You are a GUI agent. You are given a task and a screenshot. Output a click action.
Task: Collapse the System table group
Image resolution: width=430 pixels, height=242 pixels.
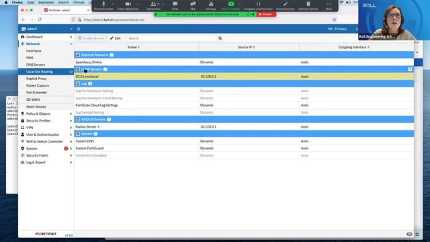pyautogui.click(x=78, y=134)
